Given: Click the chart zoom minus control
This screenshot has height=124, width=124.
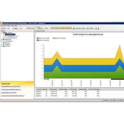Looking at the screenshot, I should coord(46,79).
